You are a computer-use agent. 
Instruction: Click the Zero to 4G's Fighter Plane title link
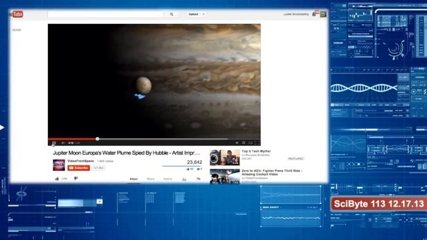272,173
